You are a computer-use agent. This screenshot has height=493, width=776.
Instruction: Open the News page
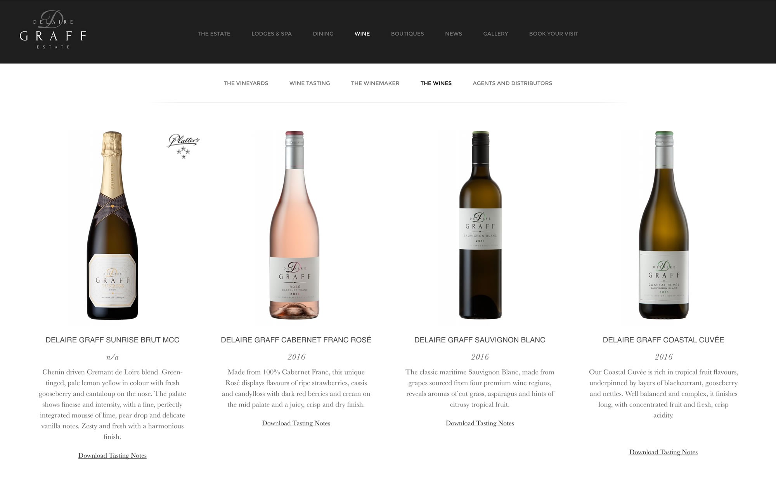tap(454, 34)
